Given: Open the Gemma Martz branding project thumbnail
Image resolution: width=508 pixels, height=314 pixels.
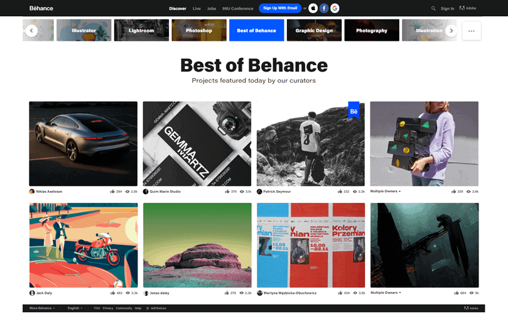Looking at the screenshot, I should [x=197, y=144].
